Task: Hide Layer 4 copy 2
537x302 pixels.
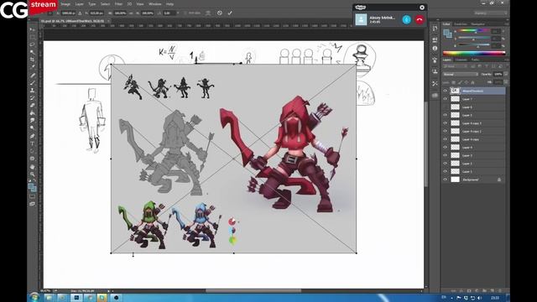Action: pyautogui.click(x=446, y=131)
